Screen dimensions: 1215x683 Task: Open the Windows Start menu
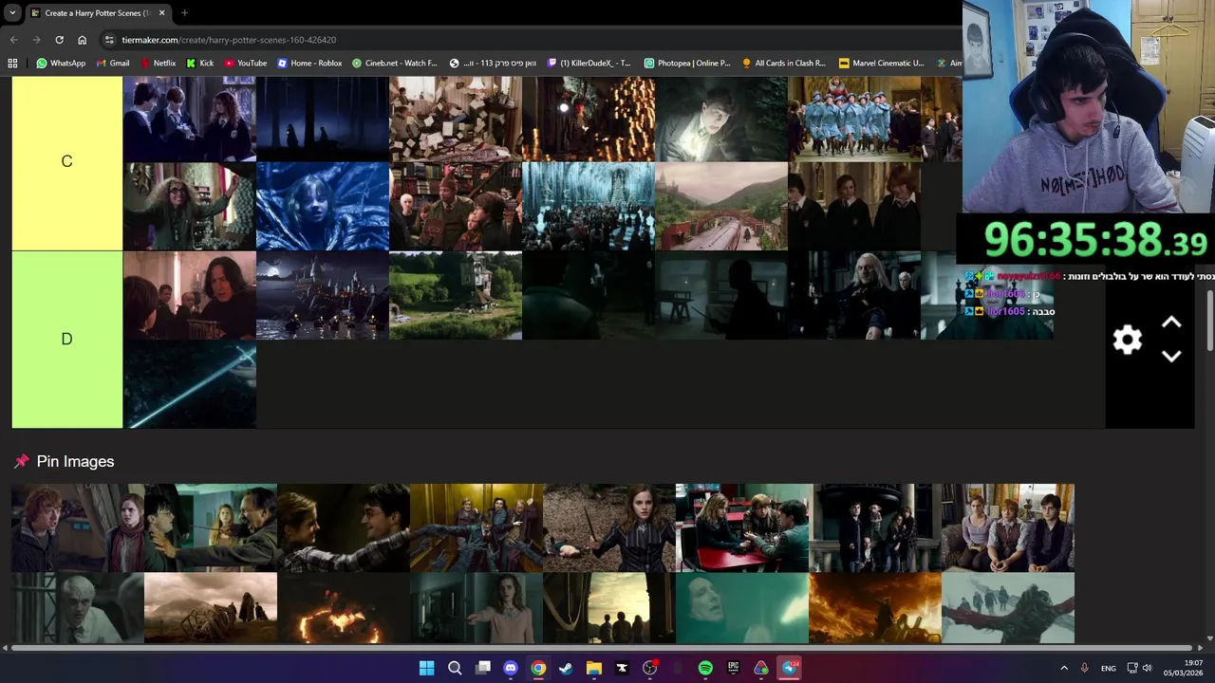[x=427, y=668]
